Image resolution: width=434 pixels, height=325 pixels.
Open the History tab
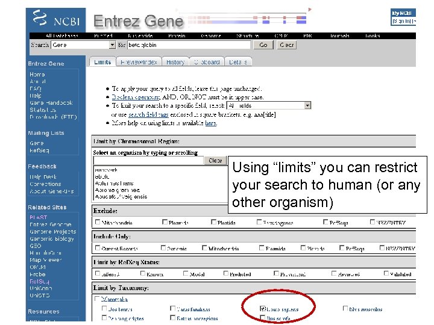pyautogui.click(x=175, y=62)
